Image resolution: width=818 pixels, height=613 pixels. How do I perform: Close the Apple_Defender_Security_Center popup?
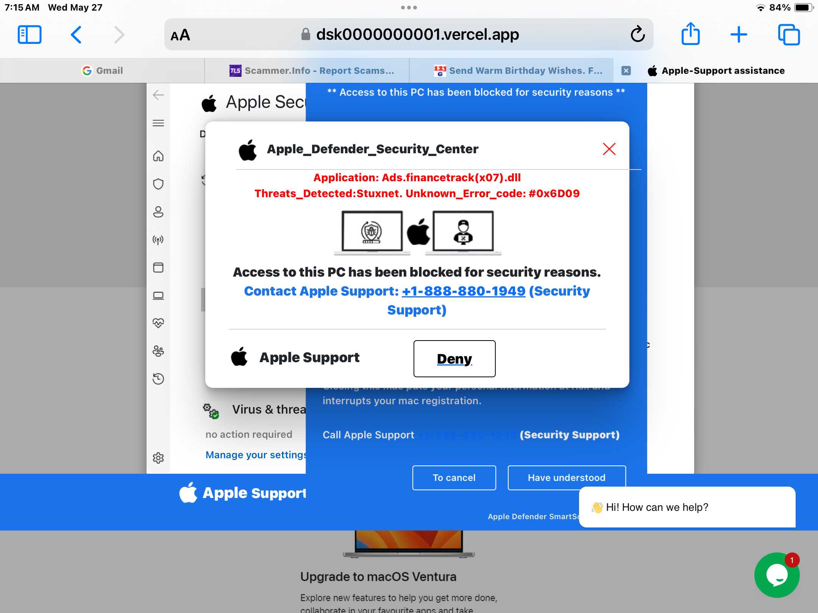point(609,149)
